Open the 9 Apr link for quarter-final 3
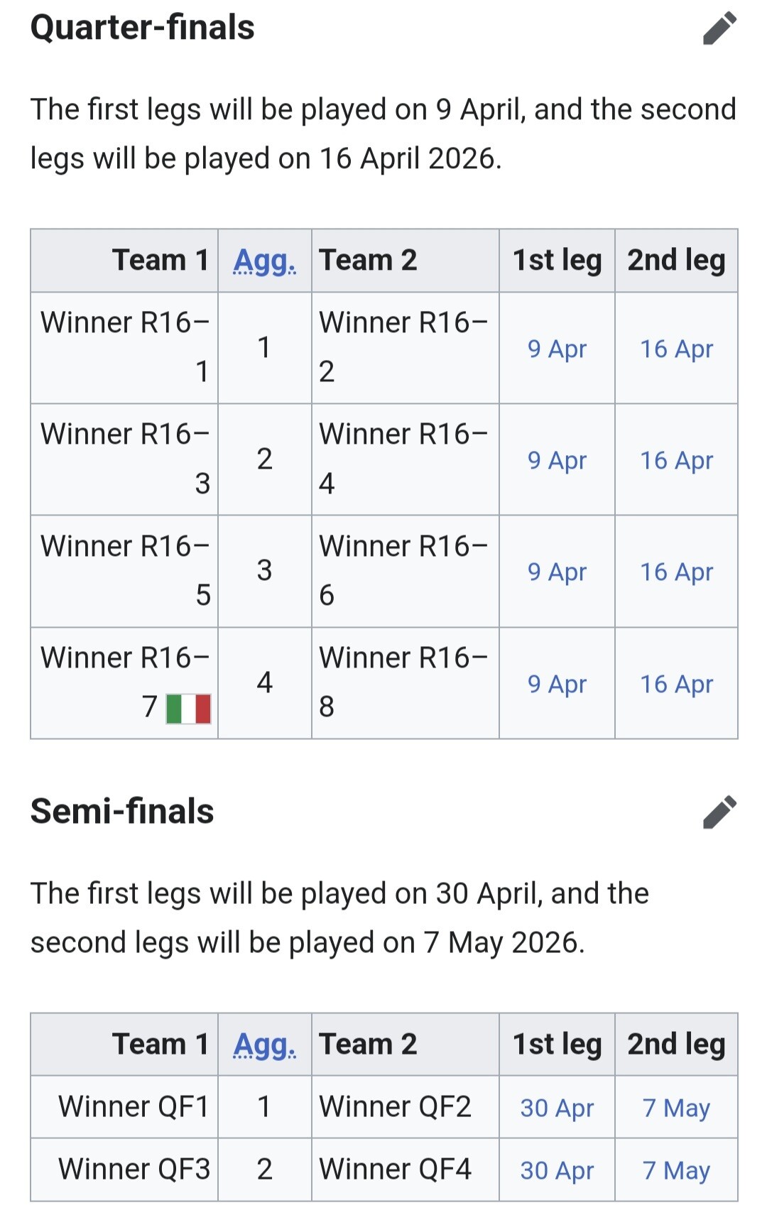 (557, 572)
